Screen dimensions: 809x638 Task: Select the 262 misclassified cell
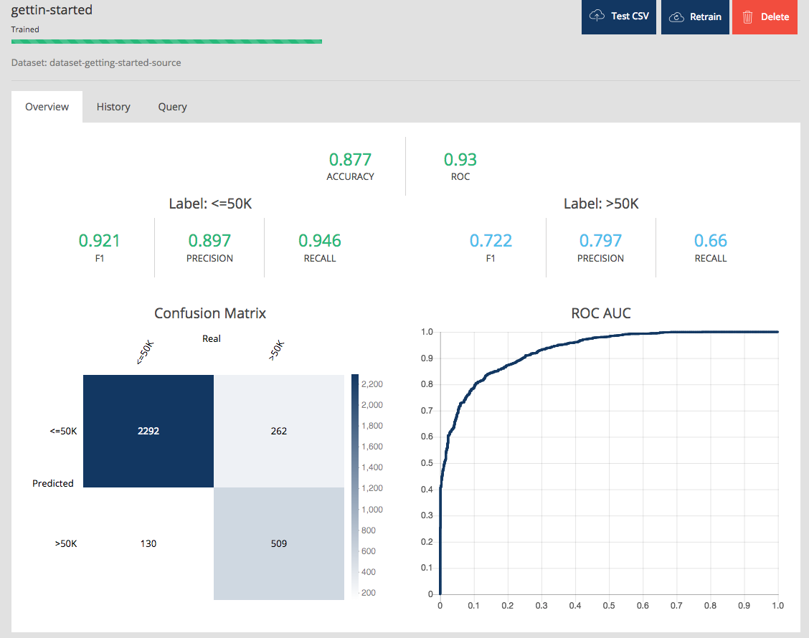[x=278, y=431]
